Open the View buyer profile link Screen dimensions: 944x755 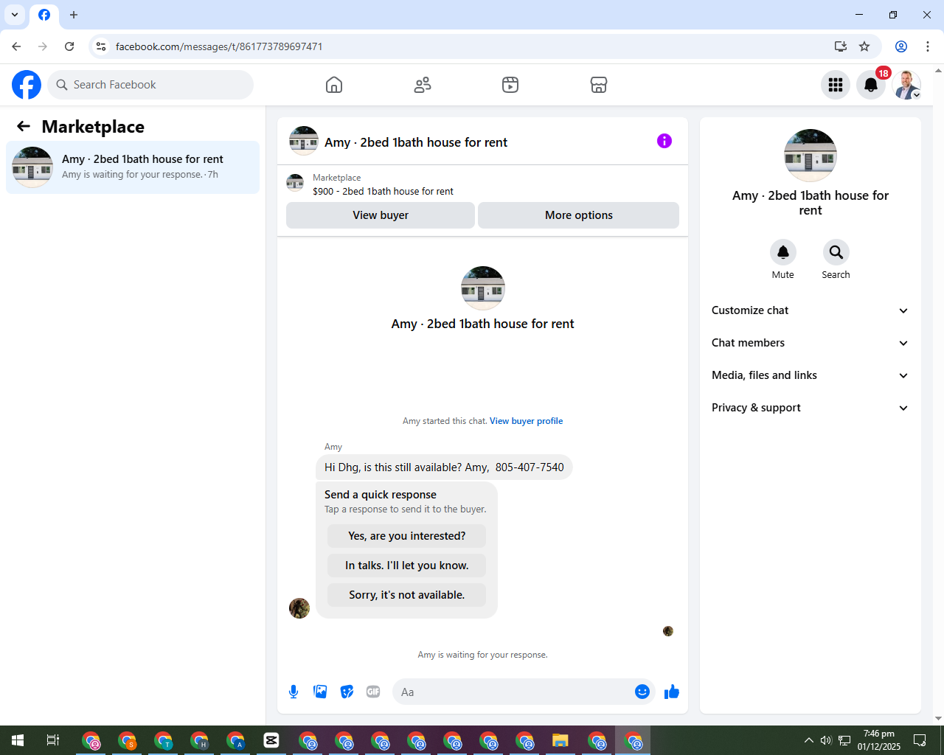point(527,421)
